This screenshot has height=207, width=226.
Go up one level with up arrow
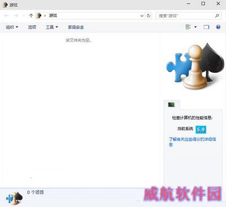(31, 16)
